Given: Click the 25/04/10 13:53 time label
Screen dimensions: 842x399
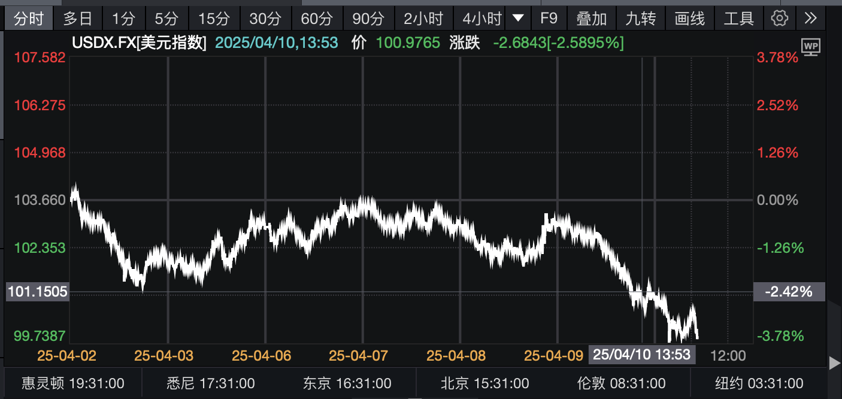Looking at the screenshot, I should [x=643, y=355].
